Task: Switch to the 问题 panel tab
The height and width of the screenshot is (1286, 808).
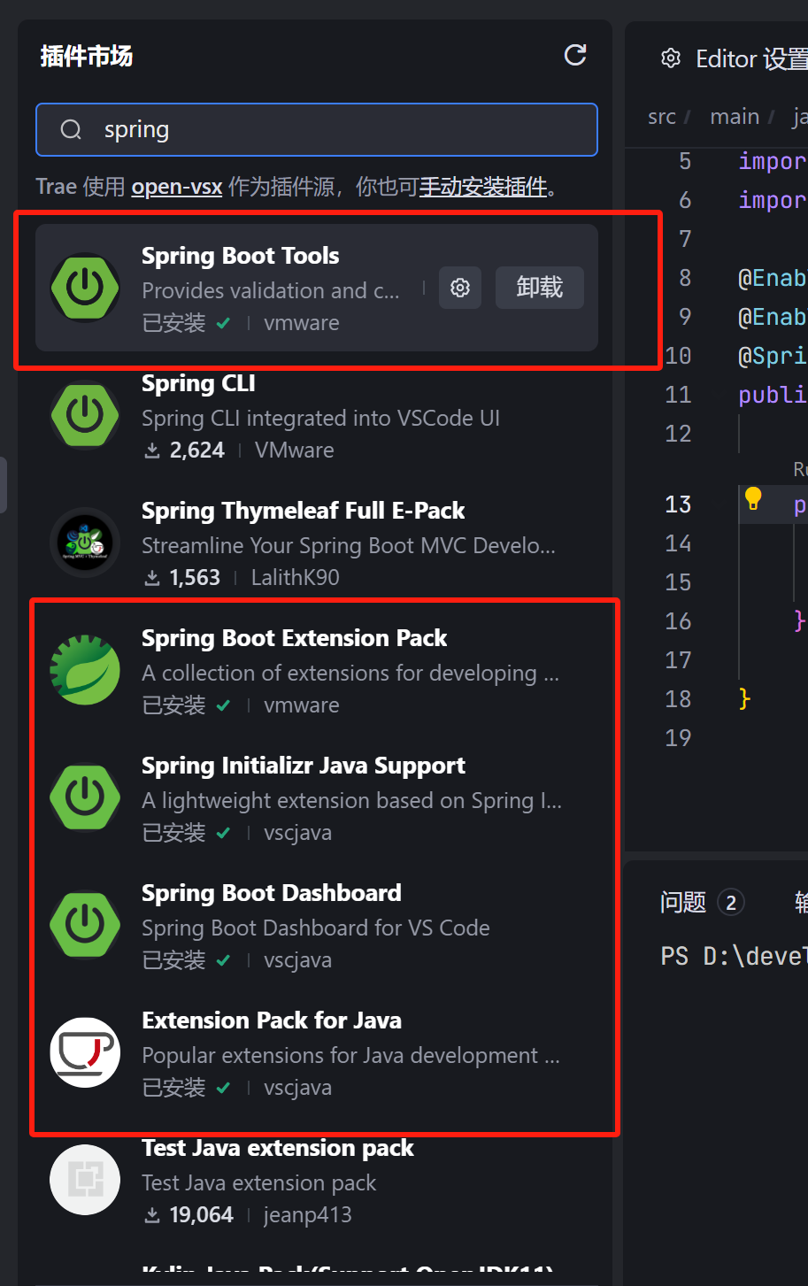Action: pos(683,902)
